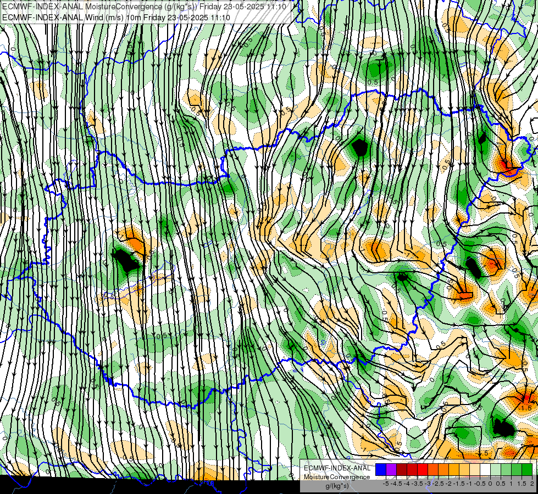This screenshot has height=494, width=538.
Task: Click the MoistureConvergence title line at top
Action: coord(144,7)
